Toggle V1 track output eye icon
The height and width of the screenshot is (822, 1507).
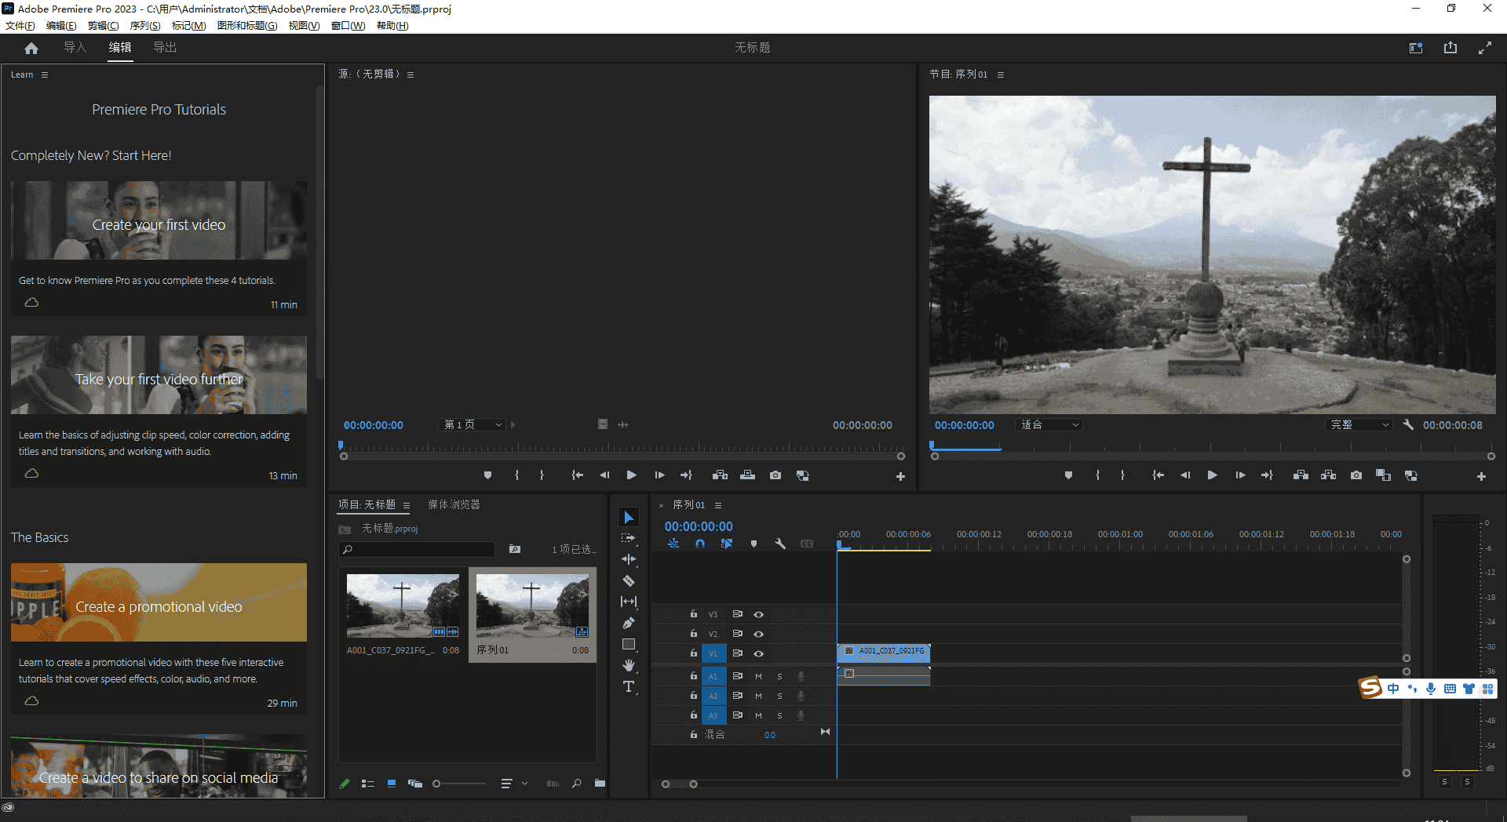pyautogui.click(x=759, y=653)
